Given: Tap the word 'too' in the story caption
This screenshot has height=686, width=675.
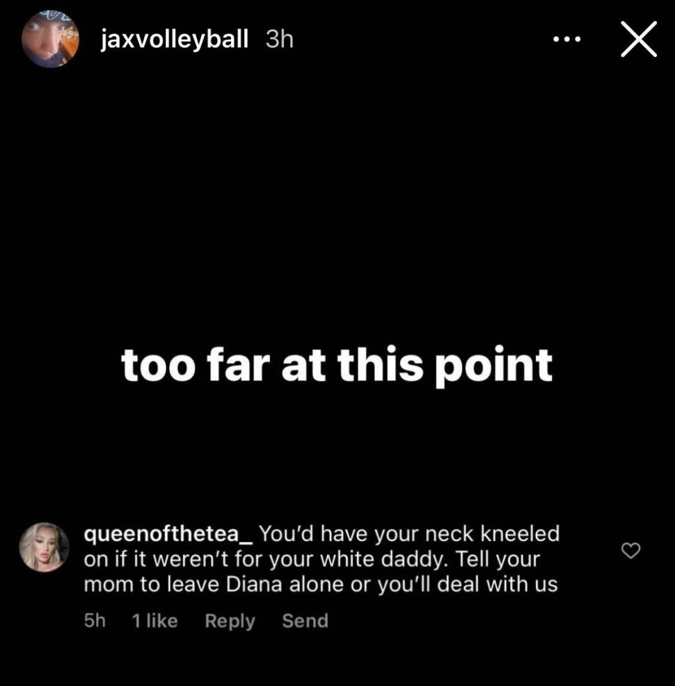Looking at the screenshot, I should [158, 365].
